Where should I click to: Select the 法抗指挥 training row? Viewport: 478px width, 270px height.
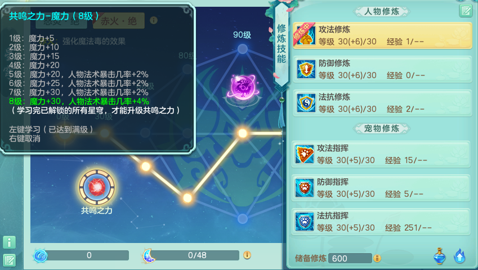(x=381, y=222)
